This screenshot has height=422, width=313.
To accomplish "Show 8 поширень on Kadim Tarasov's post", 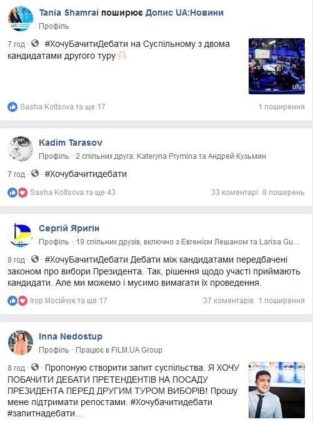I will [x=284, y=193].
